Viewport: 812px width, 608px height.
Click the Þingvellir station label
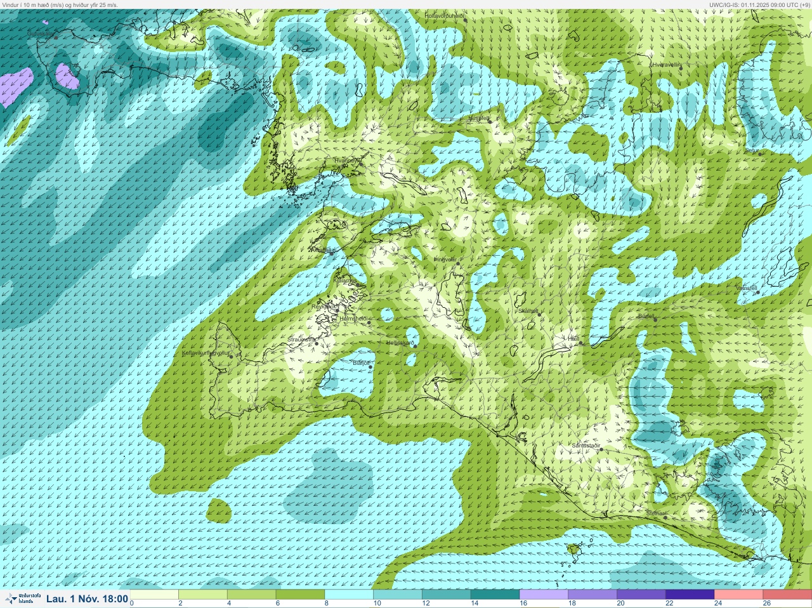point(445,260)
